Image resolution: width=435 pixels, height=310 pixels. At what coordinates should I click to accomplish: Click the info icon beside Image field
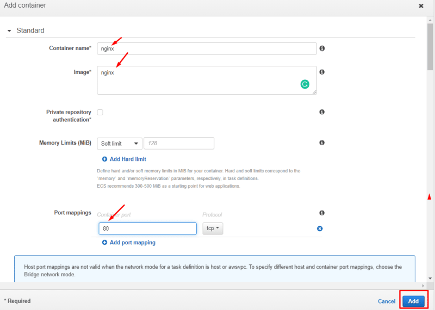click(x=322, y=72)
